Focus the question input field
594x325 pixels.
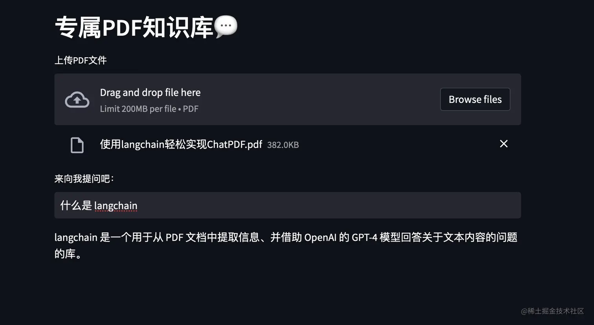pyautogui.click(x=287, y=205)
